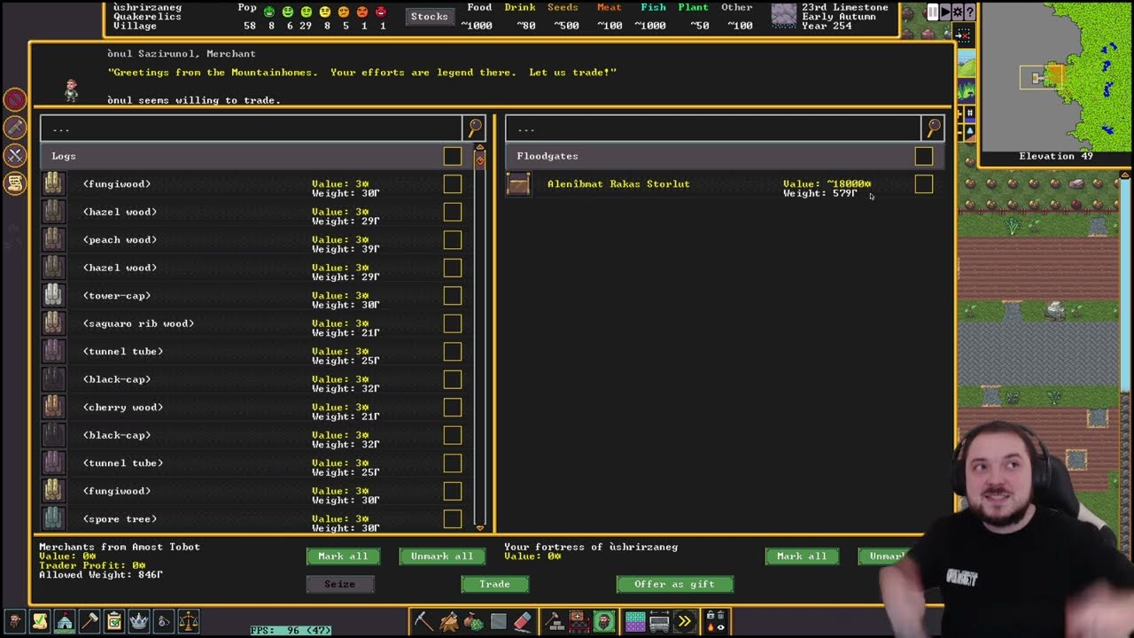Click the Trade button
1134x638 pixels.
(494, 584)
